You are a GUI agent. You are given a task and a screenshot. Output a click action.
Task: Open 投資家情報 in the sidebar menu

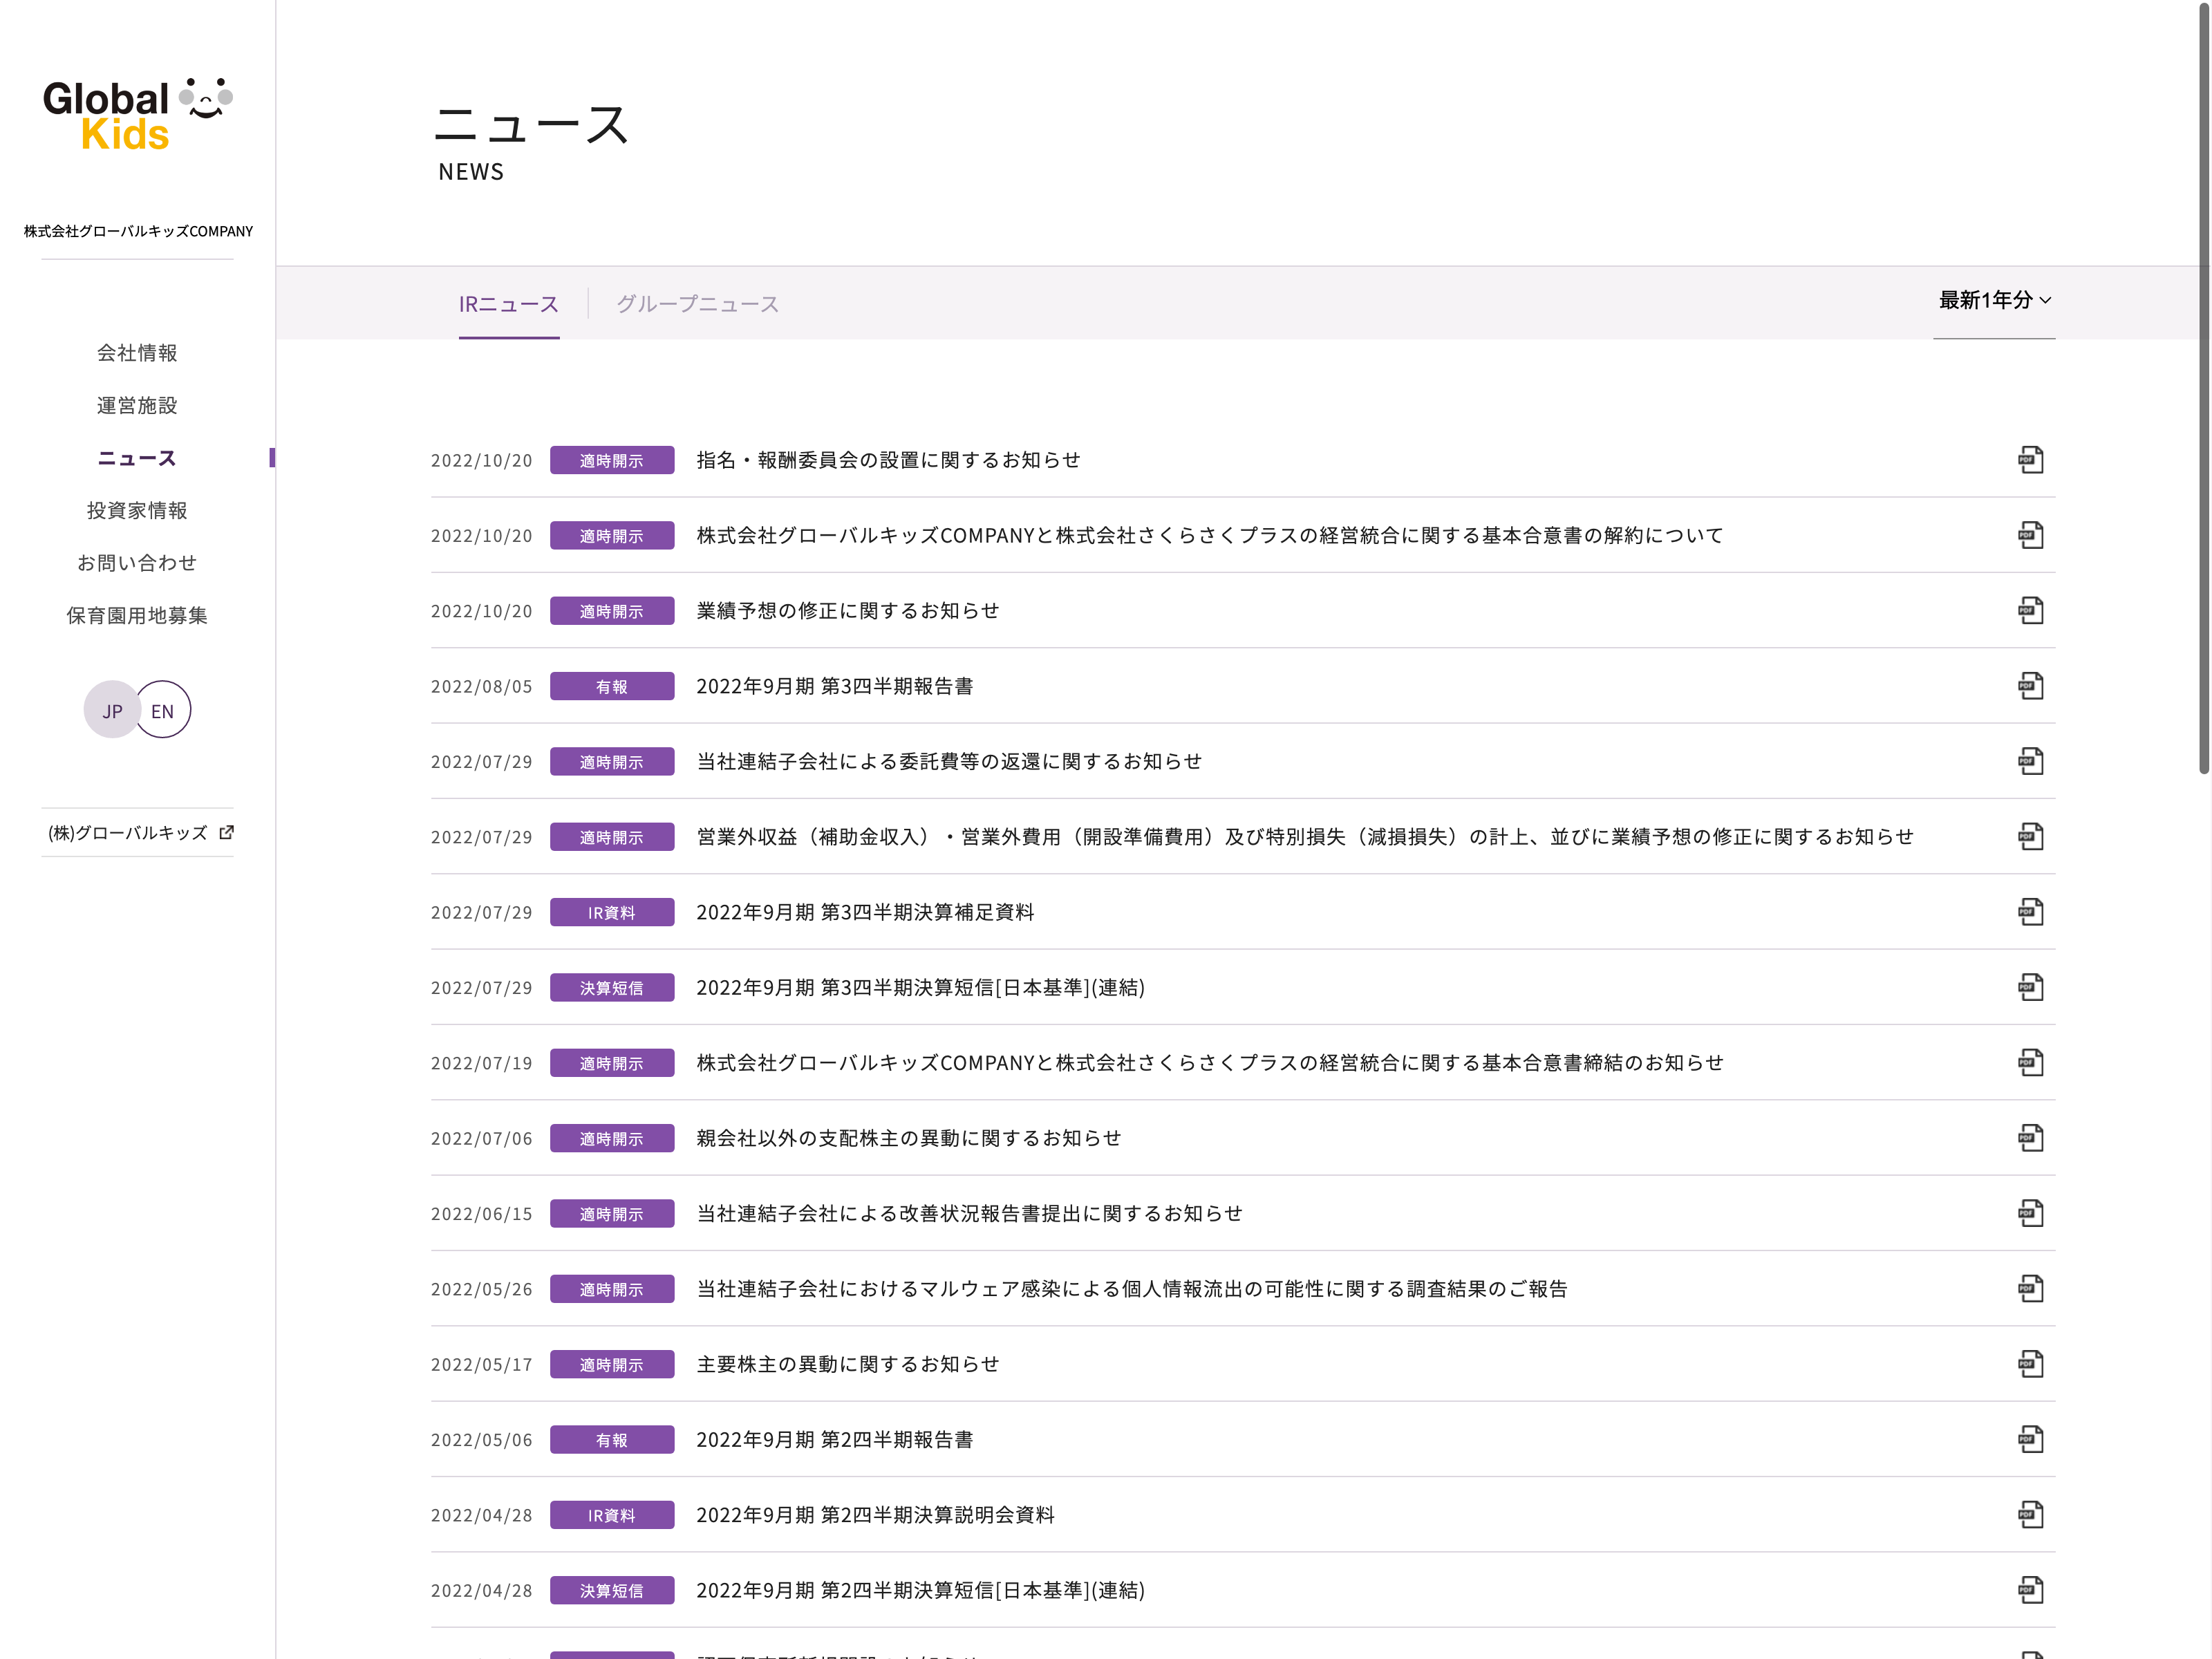point(137,510)
